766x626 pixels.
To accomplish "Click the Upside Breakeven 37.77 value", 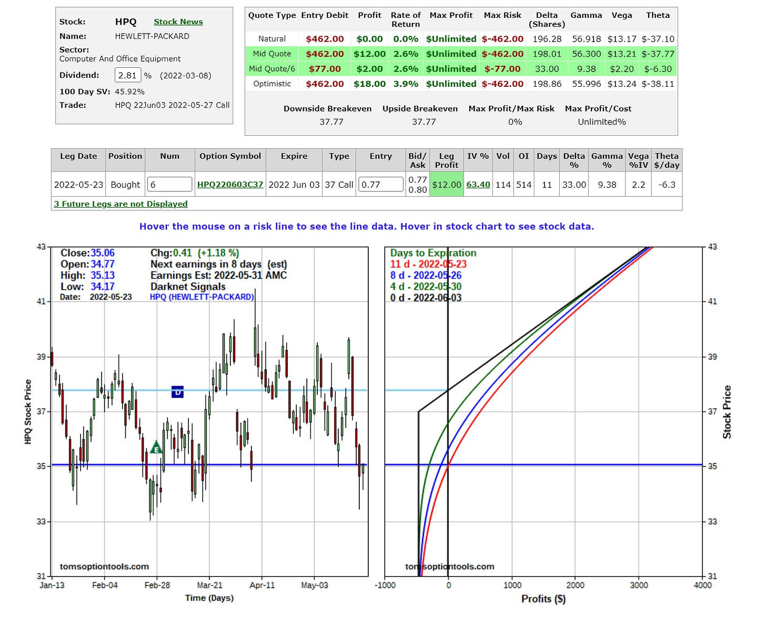I will pyautogui.click(x=424, y=122).
